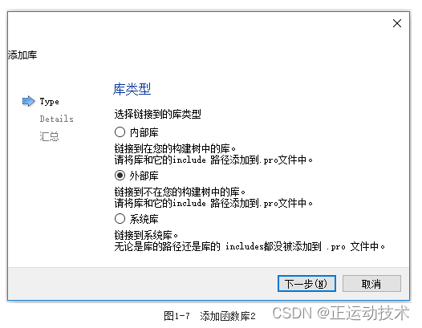Click the text 无论是库的路径还是库的 includes都没被添加到
Image resolution: width=422 pixels, height=328 pixels.
217,246
